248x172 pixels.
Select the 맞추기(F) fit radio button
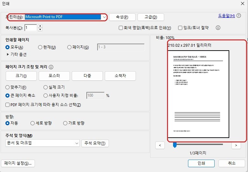7,87
